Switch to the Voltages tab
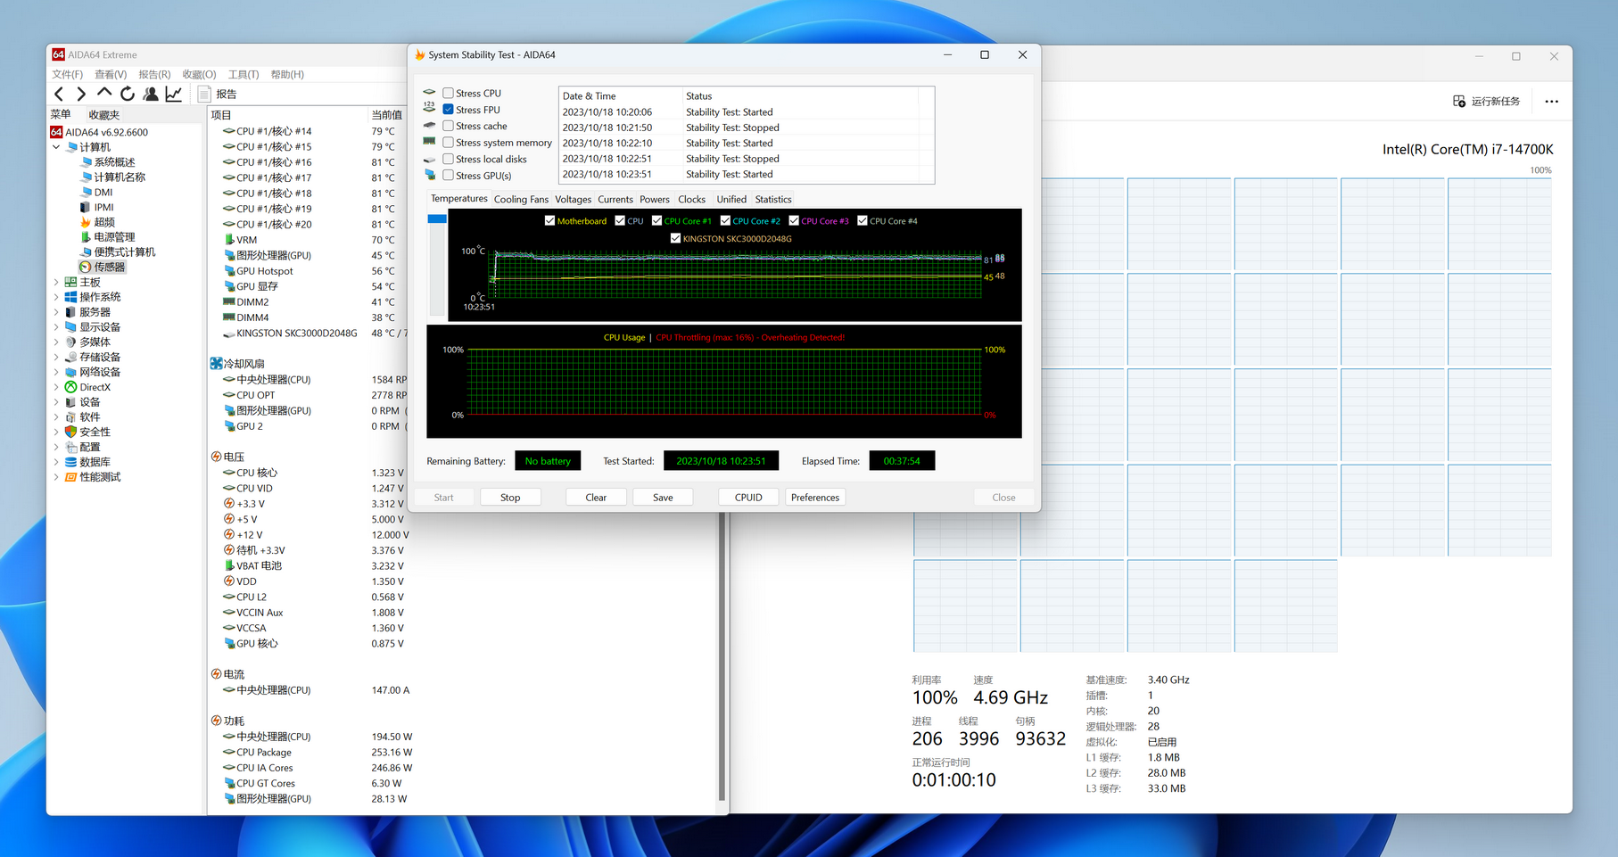The height and width of the screenshot is (857, 1618). [573, 200]
